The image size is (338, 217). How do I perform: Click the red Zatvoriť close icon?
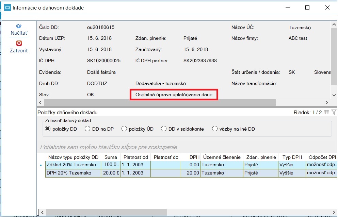pyautogui.click(x=19, y=43)
